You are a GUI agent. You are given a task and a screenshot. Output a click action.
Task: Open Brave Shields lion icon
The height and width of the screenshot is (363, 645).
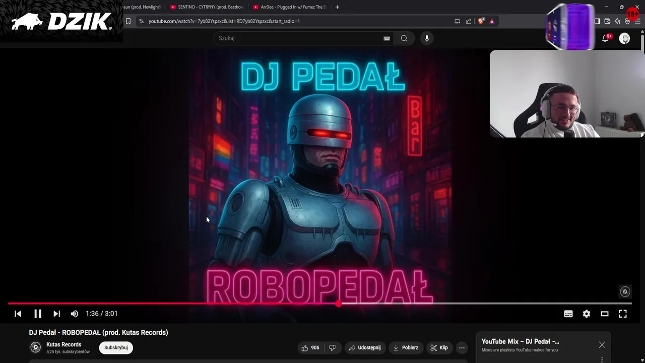click(481, 21)
